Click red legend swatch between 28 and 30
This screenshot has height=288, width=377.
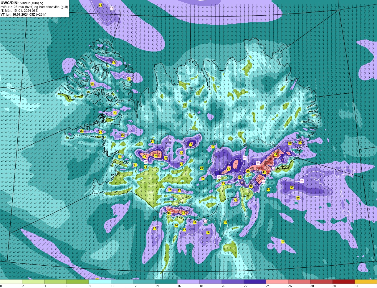click(321, 282)
